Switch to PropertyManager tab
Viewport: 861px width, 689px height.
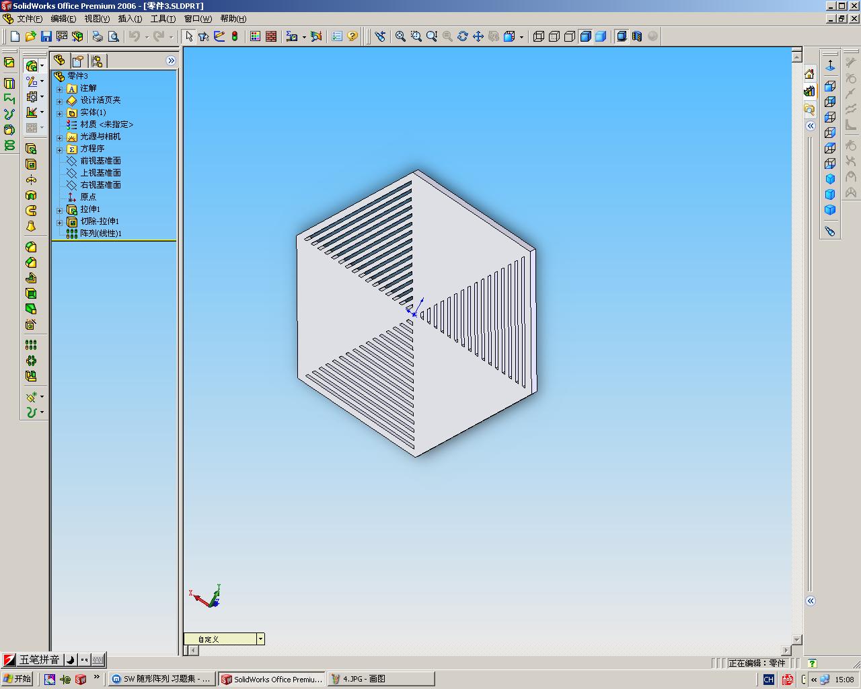pos(78,61)
